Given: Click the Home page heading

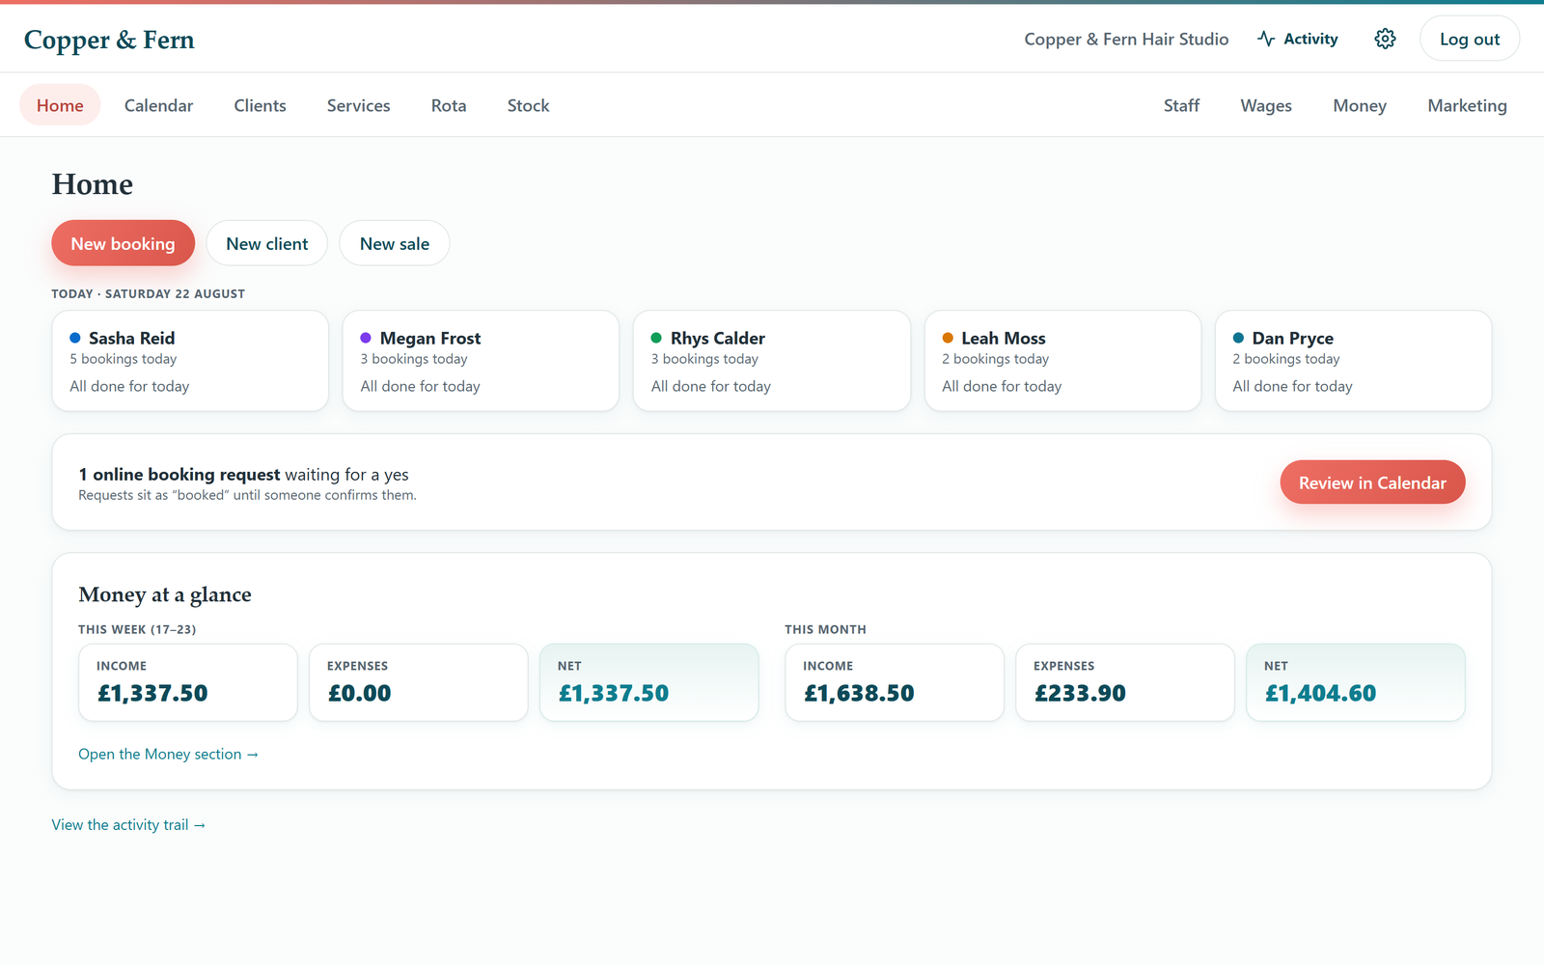Looking at the screenshot, I should coord(93,184).
